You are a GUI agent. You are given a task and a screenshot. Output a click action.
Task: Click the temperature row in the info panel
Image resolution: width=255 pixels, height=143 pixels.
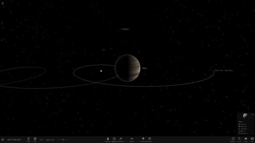242,131
